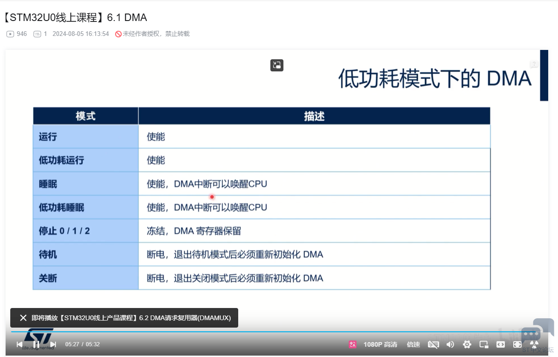Pause the video with the pause button

(36, 344)
